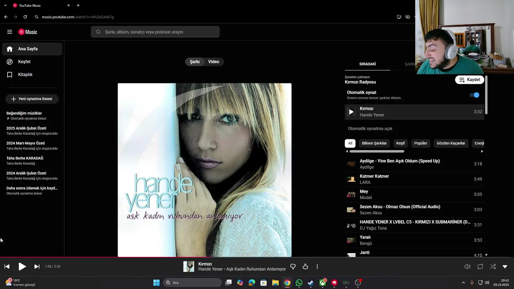Click the main play button

click(22, 267)
